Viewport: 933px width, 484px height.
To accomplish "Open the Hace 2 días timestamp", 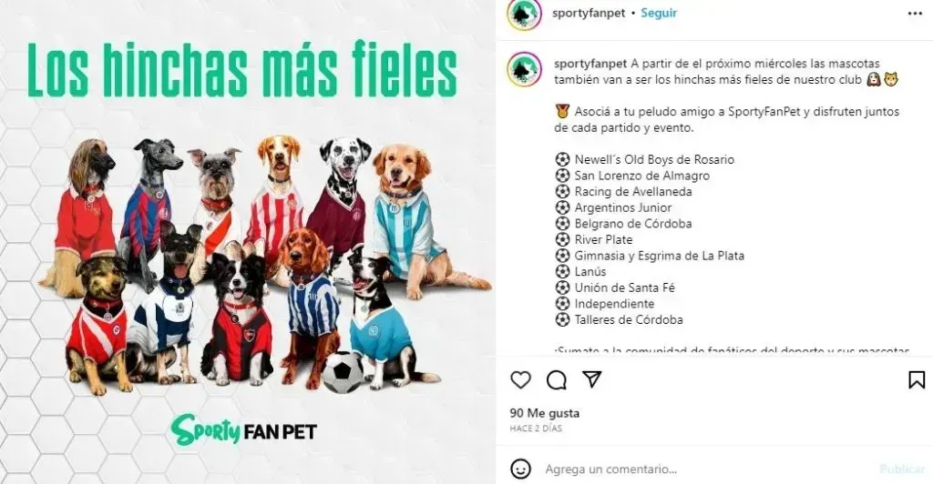I will [536, 429].
